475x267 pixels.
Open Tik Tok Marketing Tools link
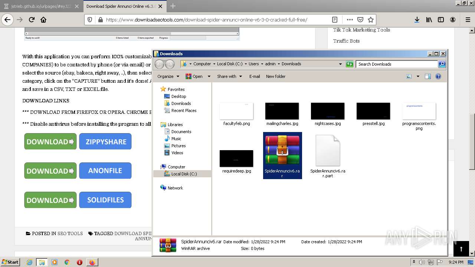[x=361, y=30]
